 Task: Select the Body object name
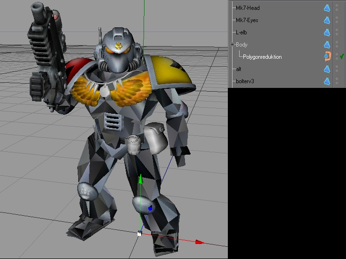pyautogui.click(x=241, y=45)
